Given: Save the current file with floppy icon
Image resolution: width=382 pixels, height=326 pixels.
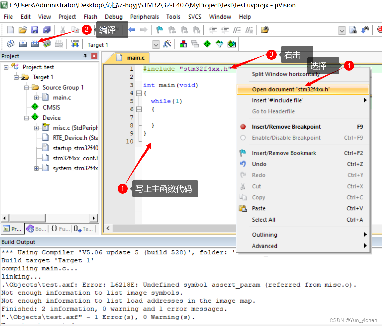Looking at the screenshot, I should click(x=35, y=30).
